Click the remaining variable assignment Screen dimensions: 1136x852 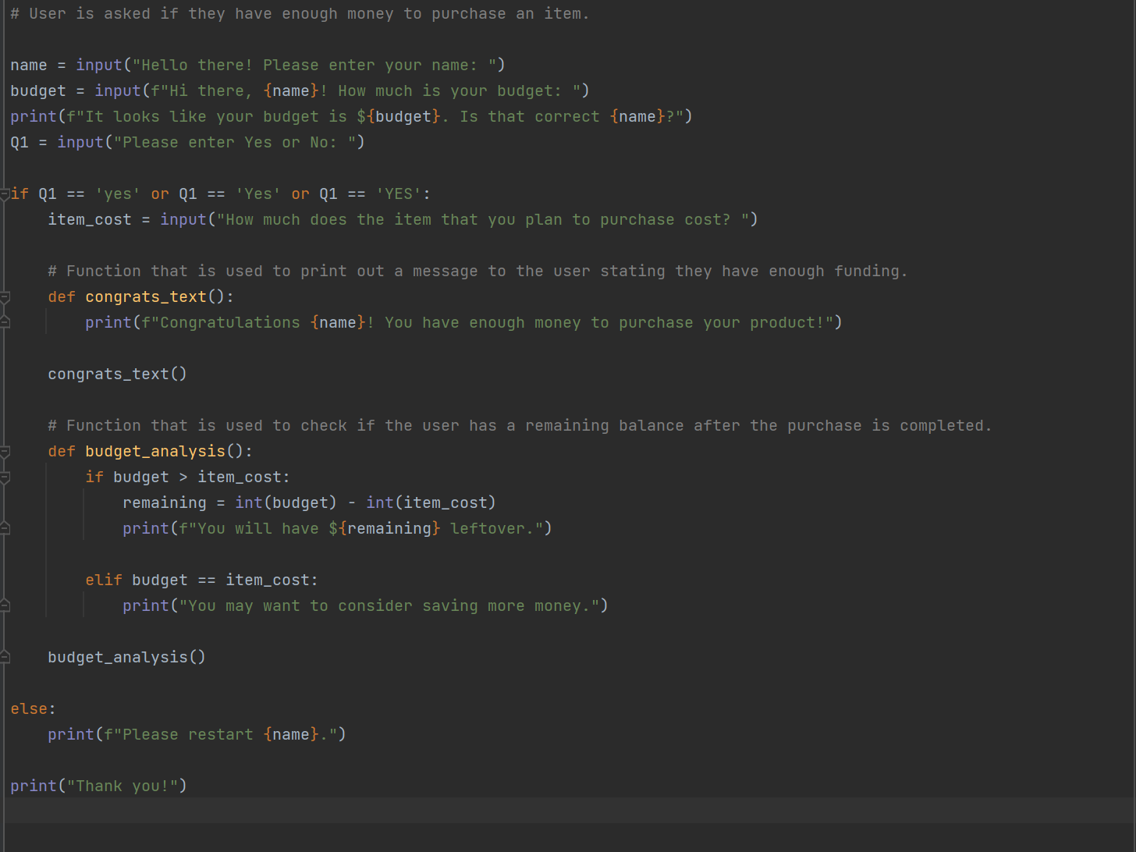point(164,502)
